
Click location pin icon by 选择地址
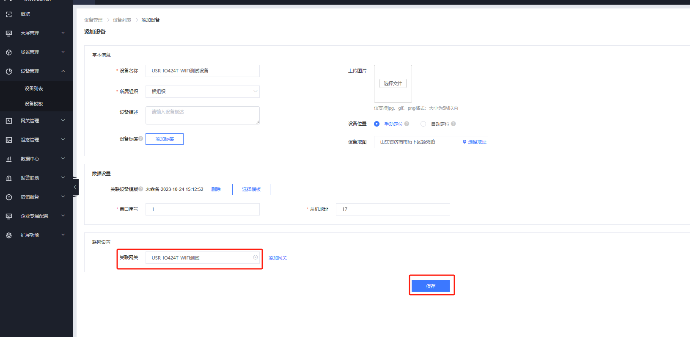pos(465,142)
